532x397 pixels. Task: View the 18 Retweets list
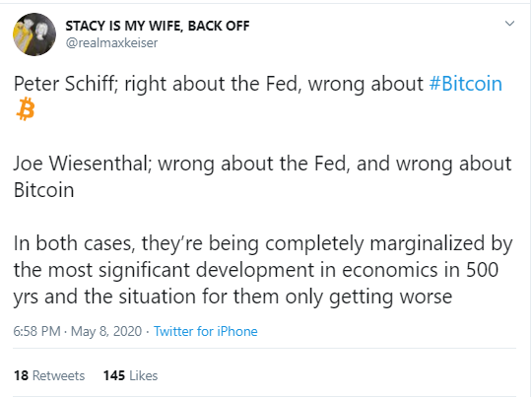coord(49,375)
